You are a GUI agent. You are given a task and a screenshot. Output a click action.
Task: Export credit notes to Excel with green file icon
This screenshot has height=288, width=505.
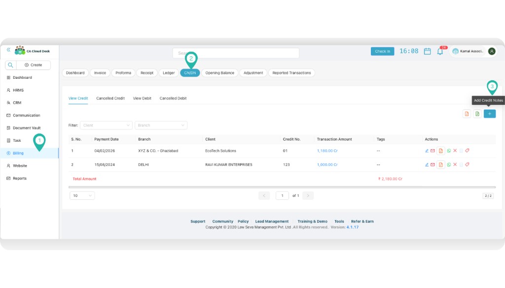(x=477, y=113)
